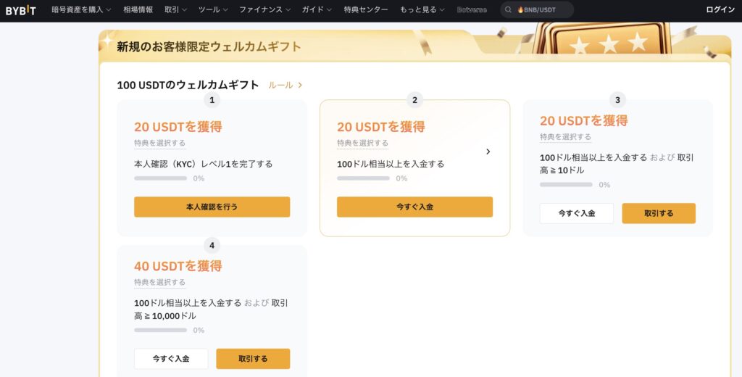Click the BNB/USDT search field
This screenshot has width=742, height=377.
(x=543, y=10)
